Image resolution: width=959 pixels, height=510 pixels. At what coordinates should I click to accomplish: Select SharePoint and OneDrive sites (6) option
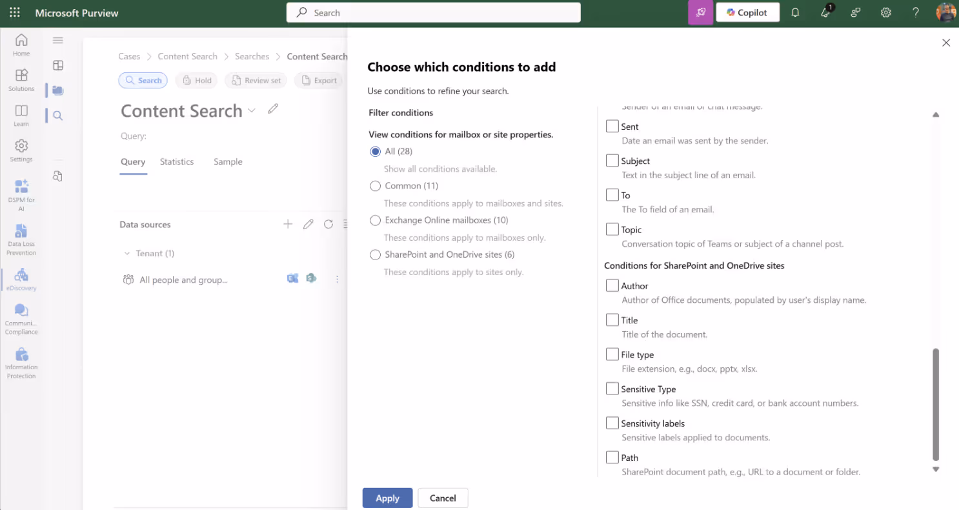pos(375,254)
